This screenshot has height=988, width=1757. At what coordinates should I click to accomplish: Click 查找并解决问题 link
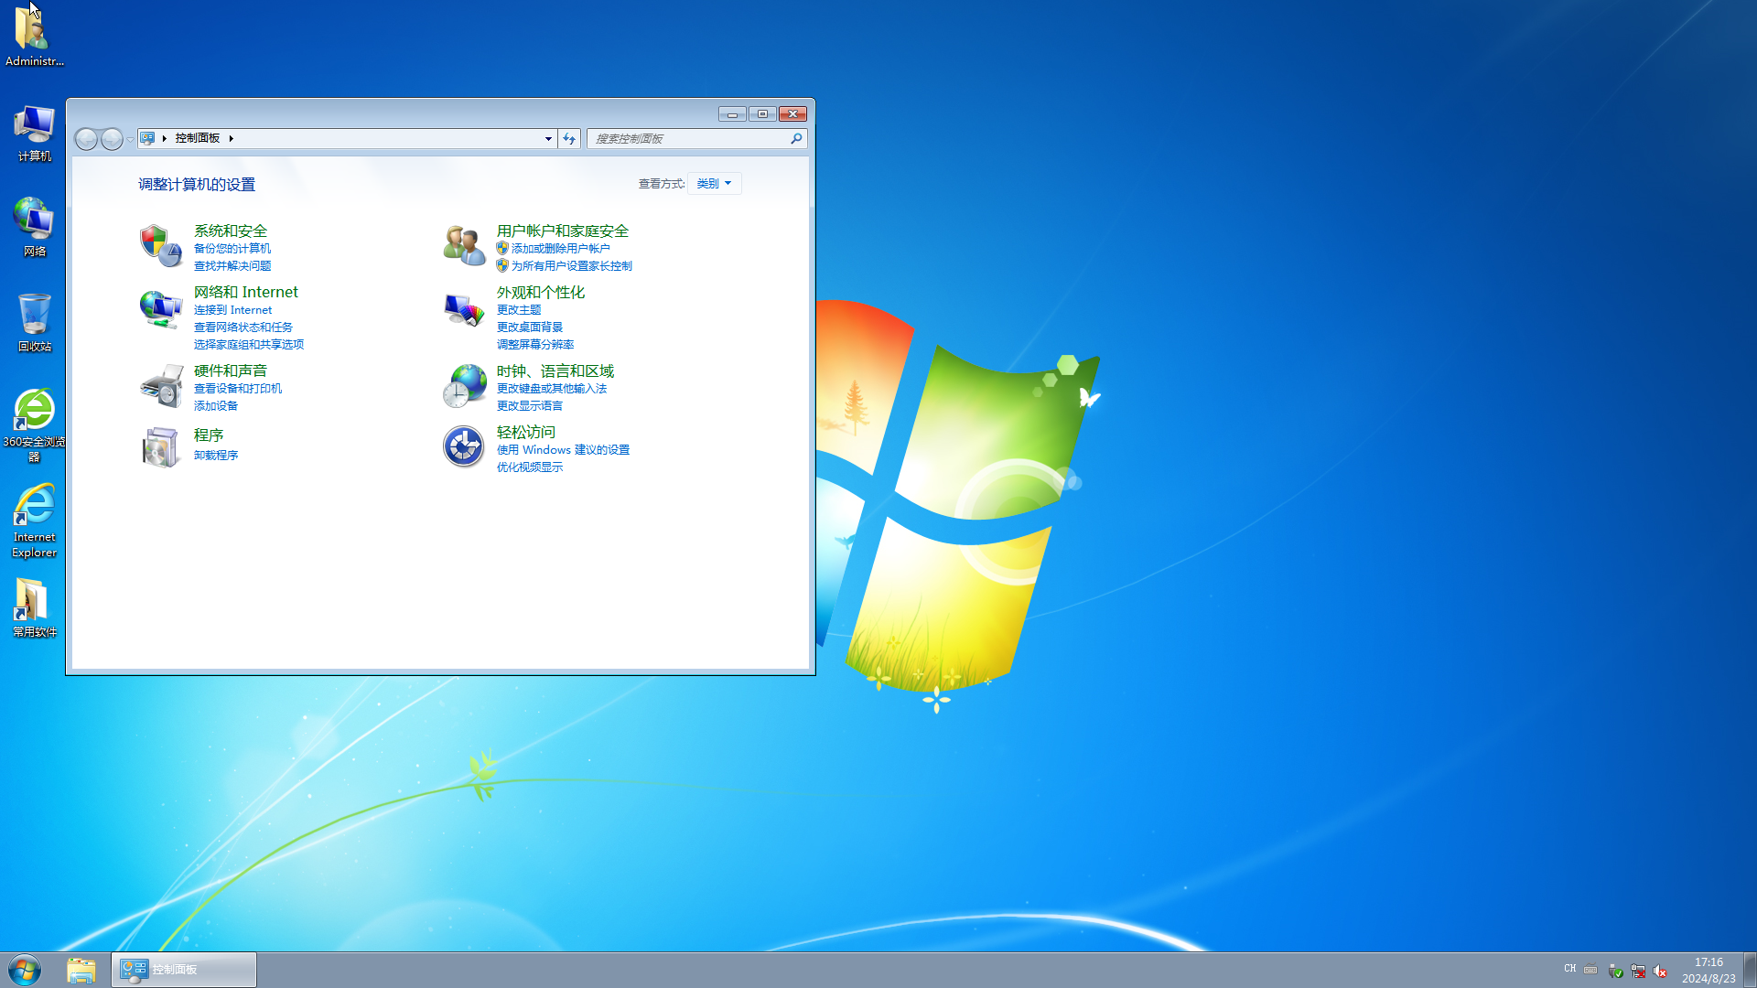tap(232, 266)
